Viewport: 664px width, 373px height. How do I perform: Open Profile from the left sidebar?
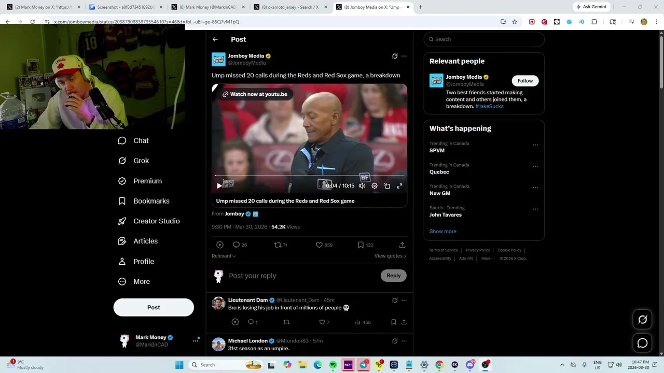click(x=136, y=261)
